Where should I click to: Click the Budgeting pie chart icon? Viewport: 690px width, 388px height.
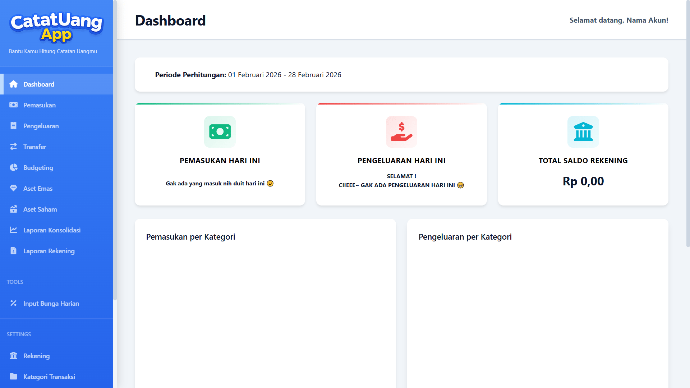14,167
